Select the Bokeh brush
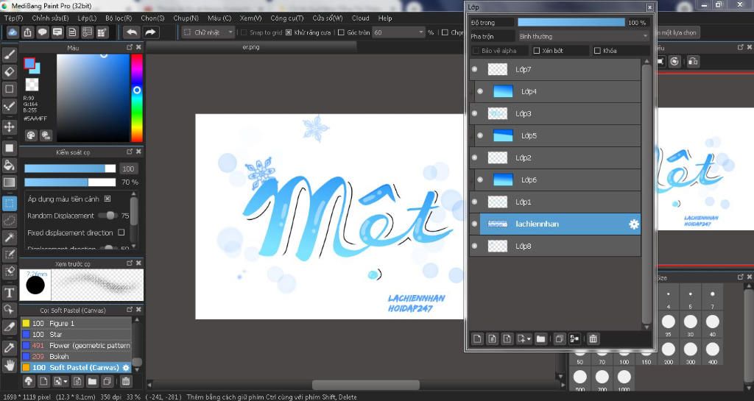The height and width of the screenshot is (401, 754). 76,356
